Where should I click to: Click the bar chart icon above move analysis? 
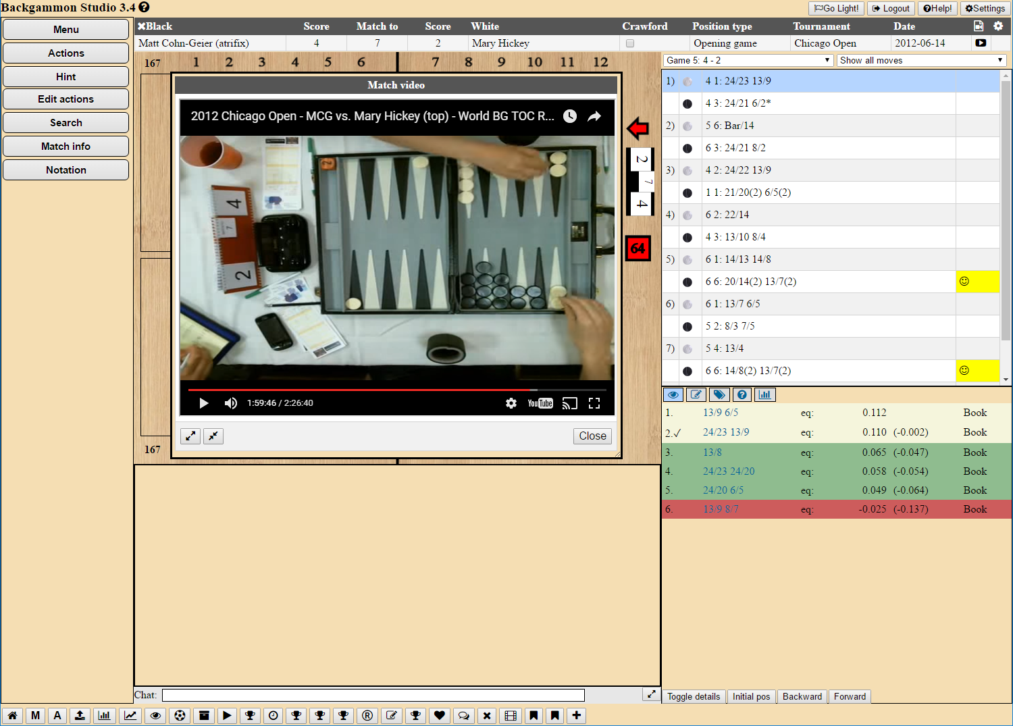(764, 395)
